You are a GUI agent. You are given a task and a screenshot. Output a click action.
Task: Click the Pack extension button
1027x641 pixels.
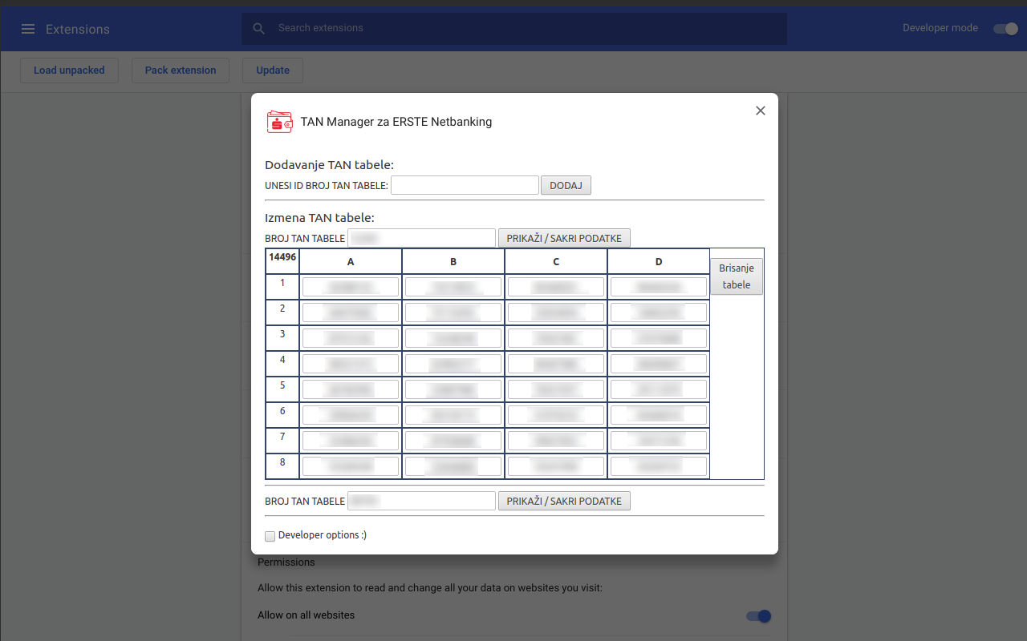[181, 71]
